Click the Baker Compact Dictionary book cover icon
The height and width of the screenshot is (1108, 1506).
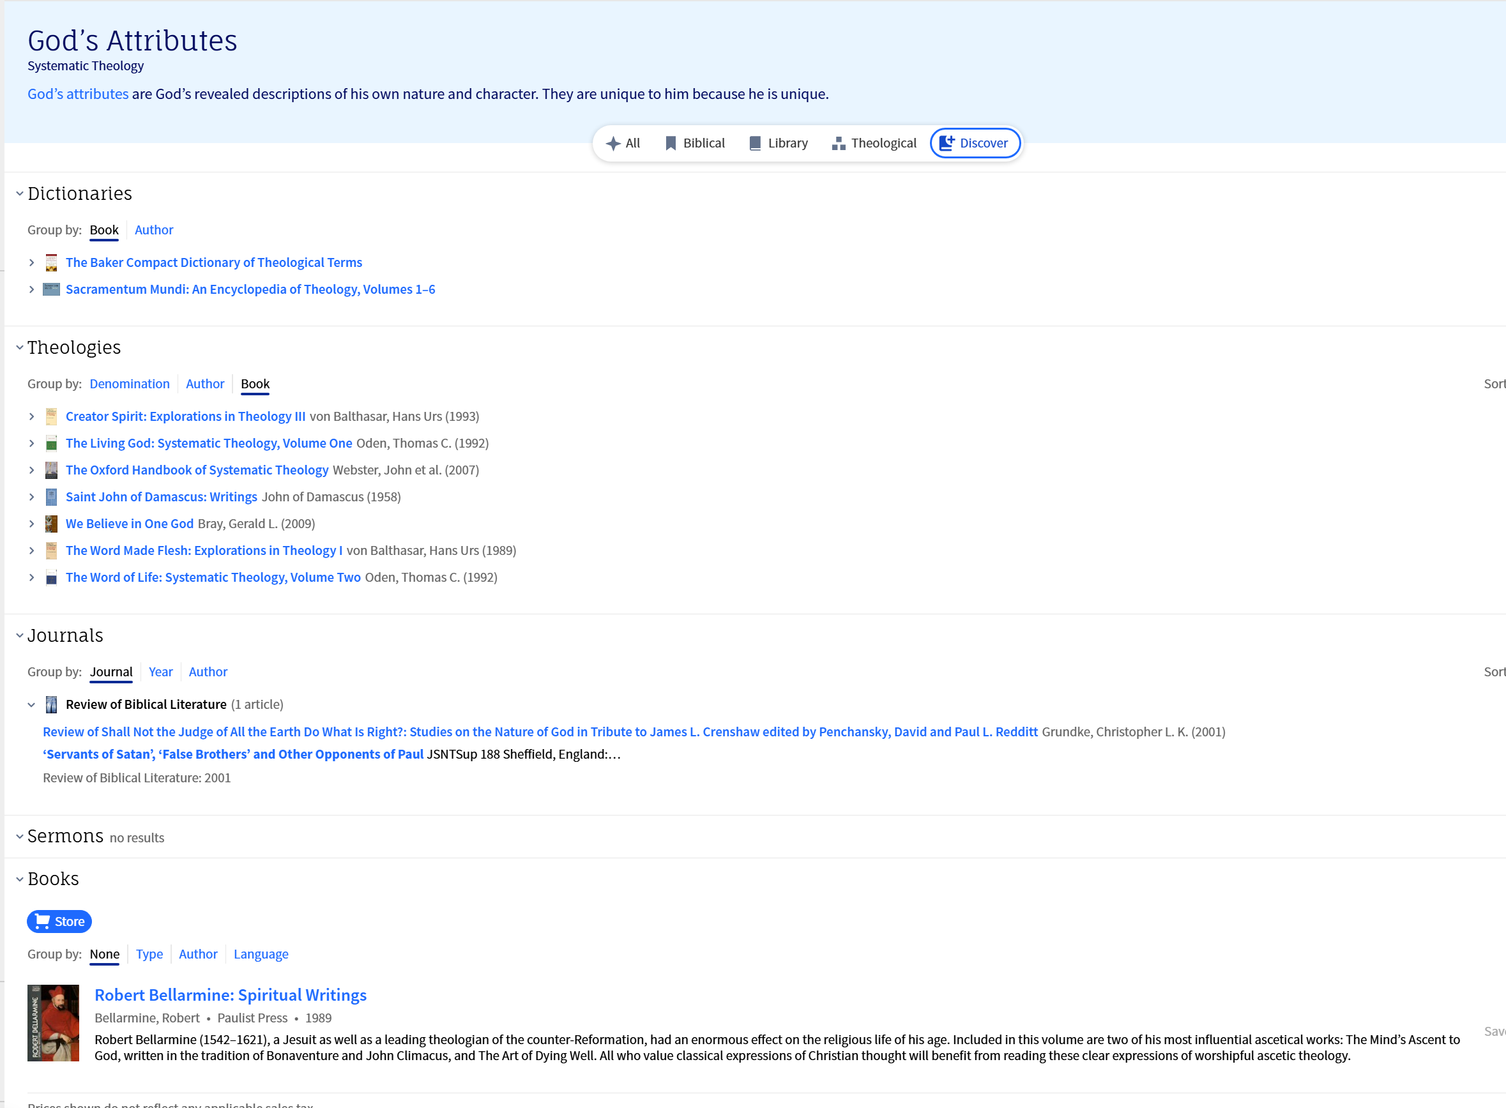pos(51,262)
